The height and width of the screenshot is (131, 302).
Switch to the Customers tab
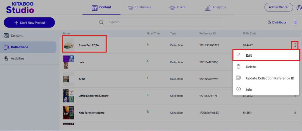pos(139,7)
